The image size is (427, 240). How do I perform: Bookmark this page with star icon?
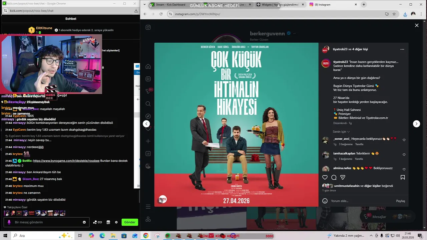394,14
